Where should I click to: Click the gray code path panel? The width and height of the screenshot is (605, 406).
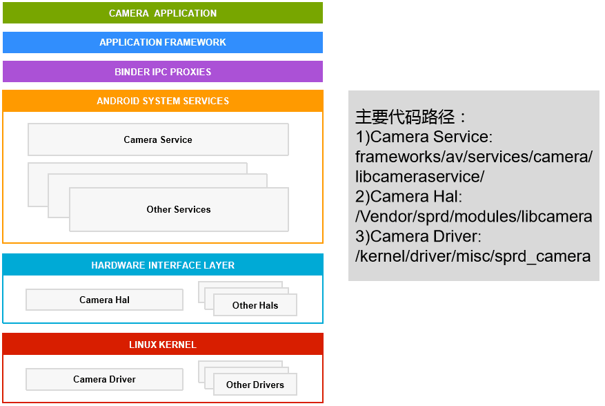tap(475, 186)
